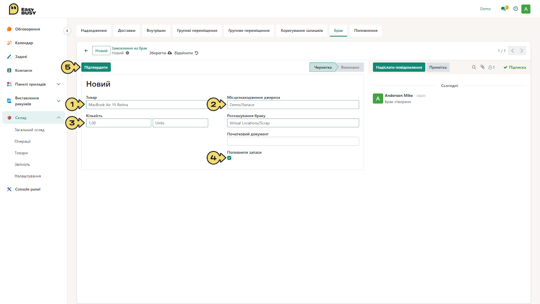Click the clock activities icon in header
Image resolution: width=540 pixels, height=304 pixels.
(x=515, y=9)
